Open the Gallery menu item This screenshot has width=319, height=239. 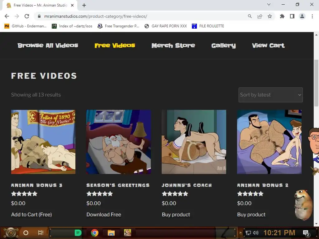tap(223, 45)
